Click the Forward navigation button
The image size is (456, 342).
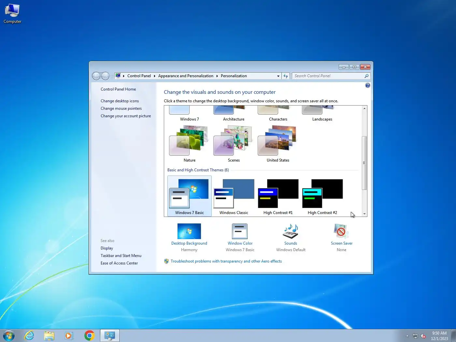click(105, 76)
